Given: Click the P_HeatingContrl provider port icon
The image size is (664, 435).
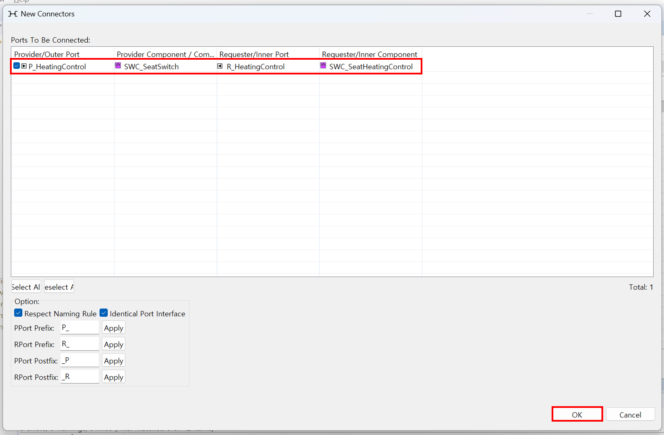Looking at the screenshot, I should pos(24,66).
